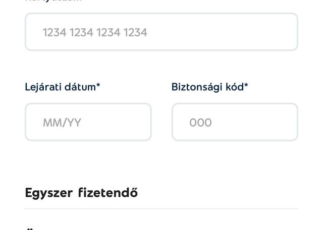Screen dimensions: 323x230
Task: Click the cut-off card number label at top
Action: (53, 1)
